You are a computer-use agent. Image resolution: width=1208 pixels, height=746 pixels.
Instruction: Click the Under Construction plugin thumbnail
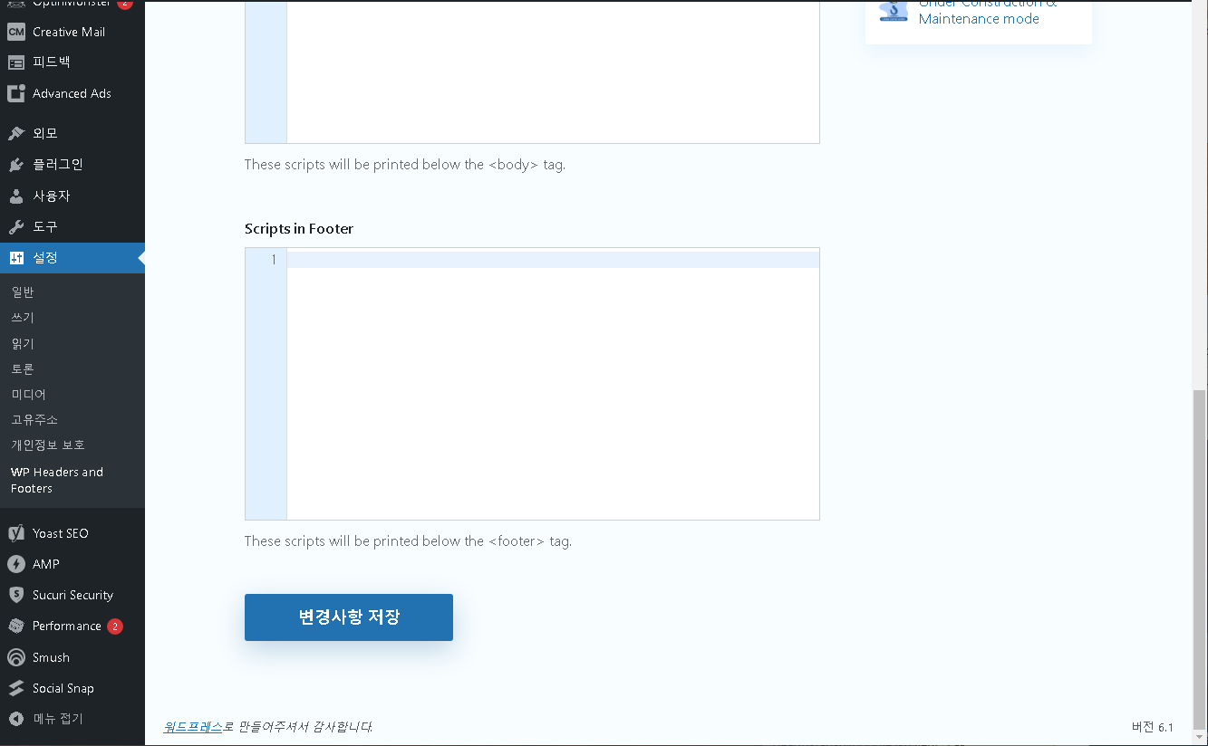click(x=894, y=10)
